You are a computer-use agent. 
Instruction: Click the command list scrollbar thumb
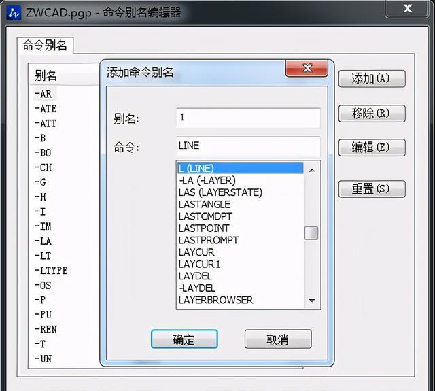click(x=311, y=233)
